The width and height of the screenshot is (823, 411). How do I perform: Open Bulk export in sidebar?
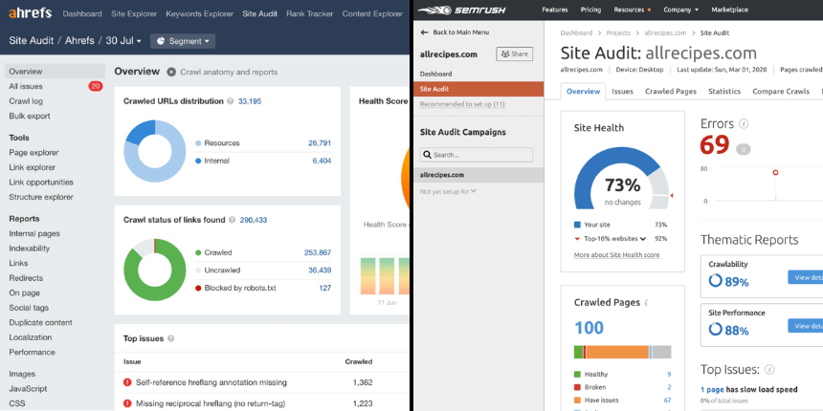point(30,116)
